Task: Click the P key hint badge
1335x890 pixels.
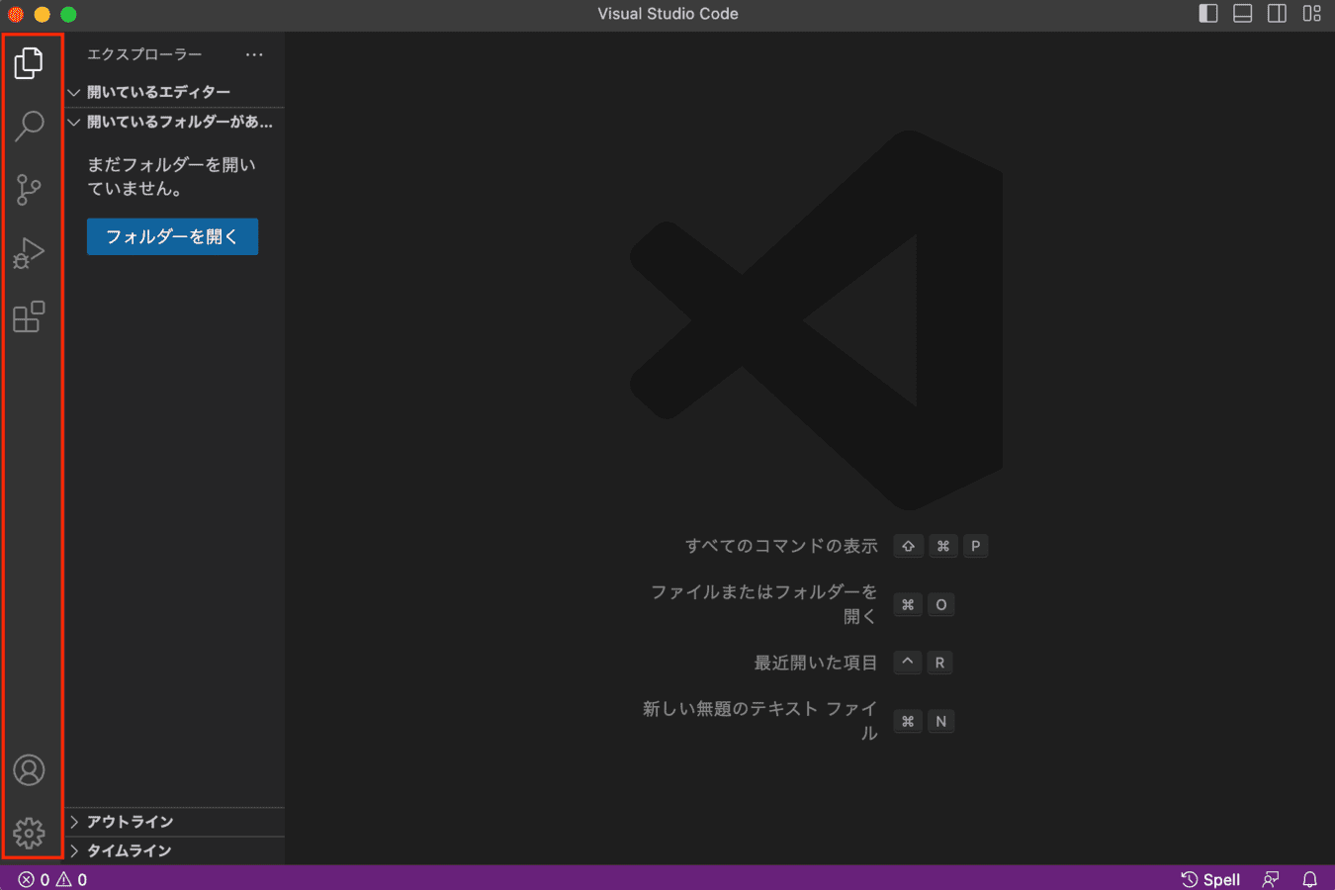Action: coord(975,546)
